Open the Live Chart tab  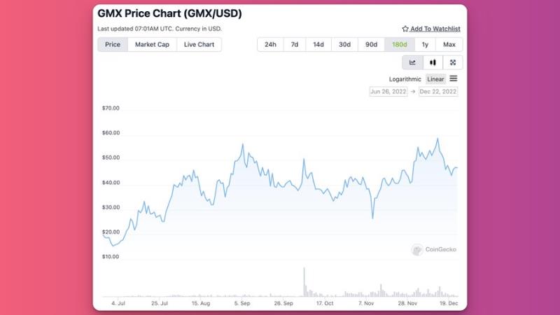(x=199, y=45)
